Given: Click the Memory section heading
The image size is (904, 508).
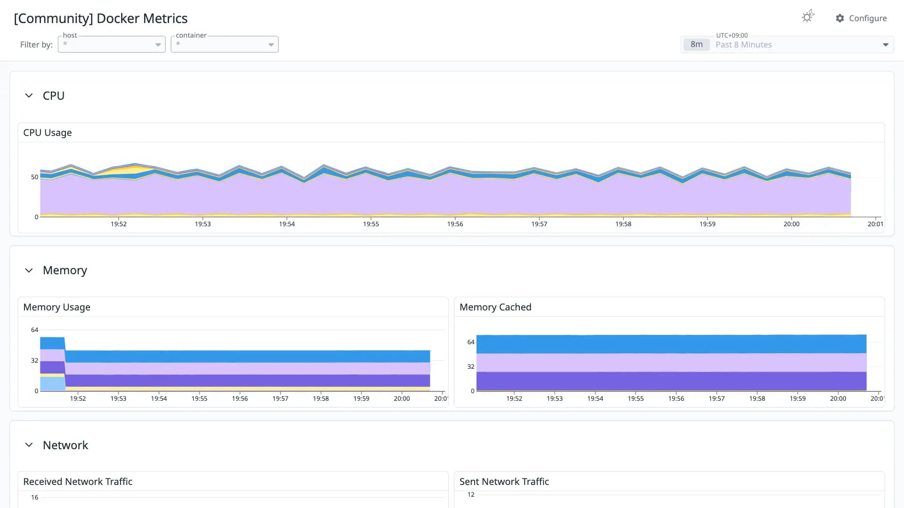Looking at the screenshot, I should pyautogui.click(x=65, y=270).
